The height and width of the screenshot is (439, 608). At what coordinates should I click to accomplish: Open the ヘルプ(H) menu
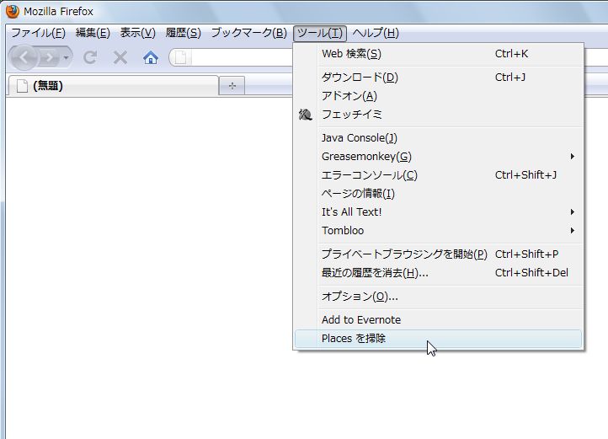tap(376, 33)
